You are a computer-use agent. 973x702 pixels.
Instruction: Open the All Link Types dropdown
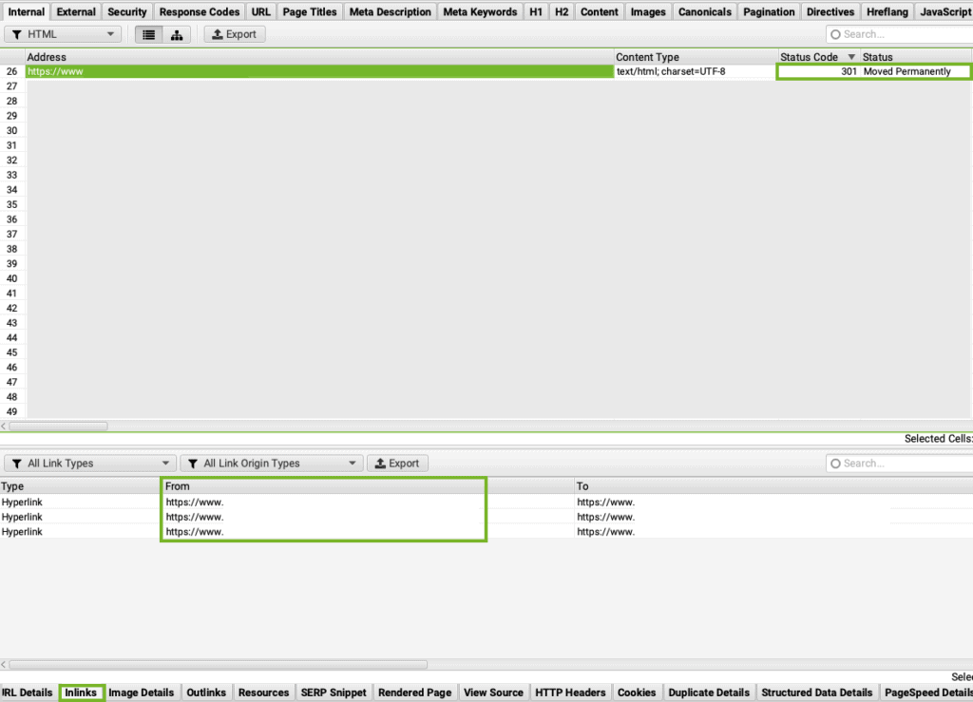[90, 464]
